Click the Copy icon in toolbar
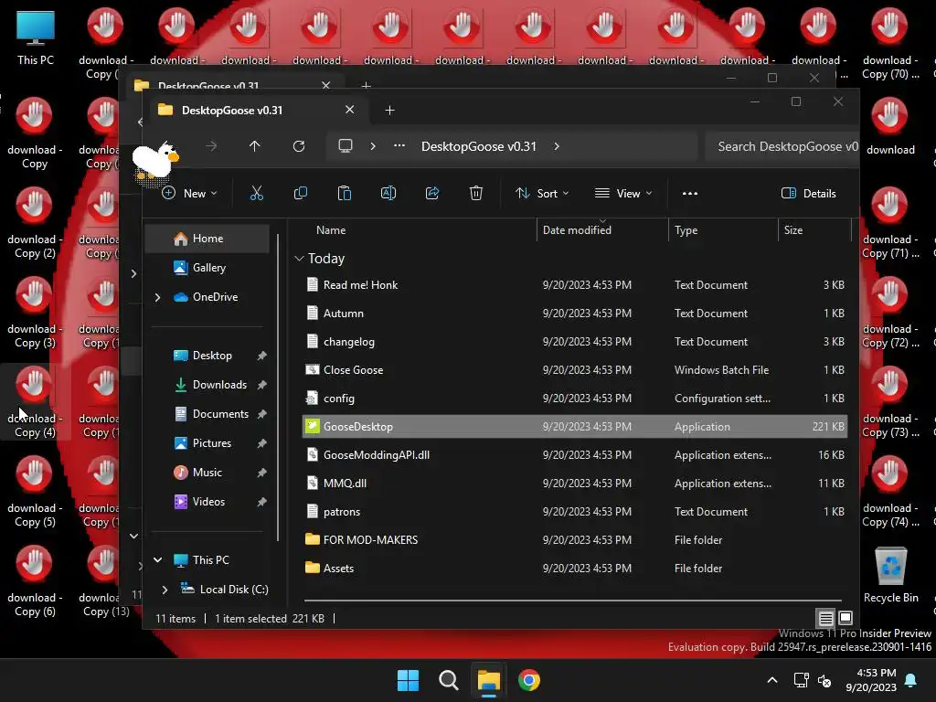The width and height of the screenshot is (936, 702). 300,194
